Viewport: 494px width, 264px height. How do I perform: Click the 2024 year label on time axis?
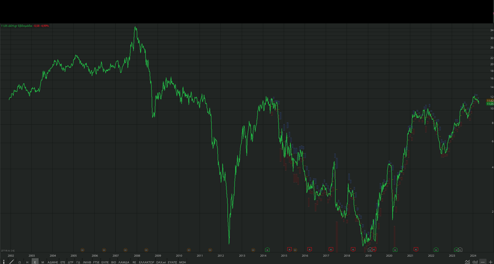pos(473,256)
